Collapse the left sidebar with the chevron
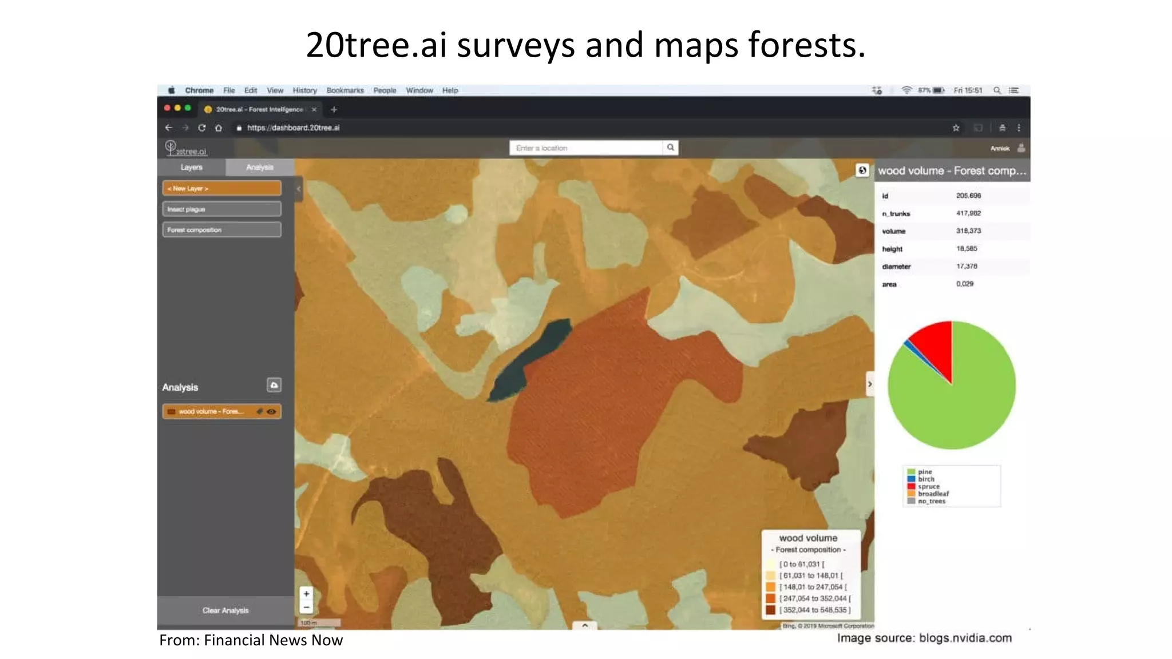Image resolution: width=1172 pixels, height=659 pixels. coord(298,189)
